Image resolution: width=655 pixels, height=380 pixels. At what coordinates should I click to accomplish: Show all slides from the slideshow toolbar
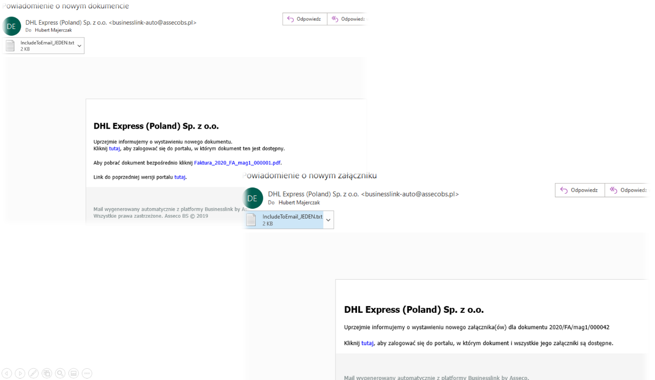[x=47, y=373]
